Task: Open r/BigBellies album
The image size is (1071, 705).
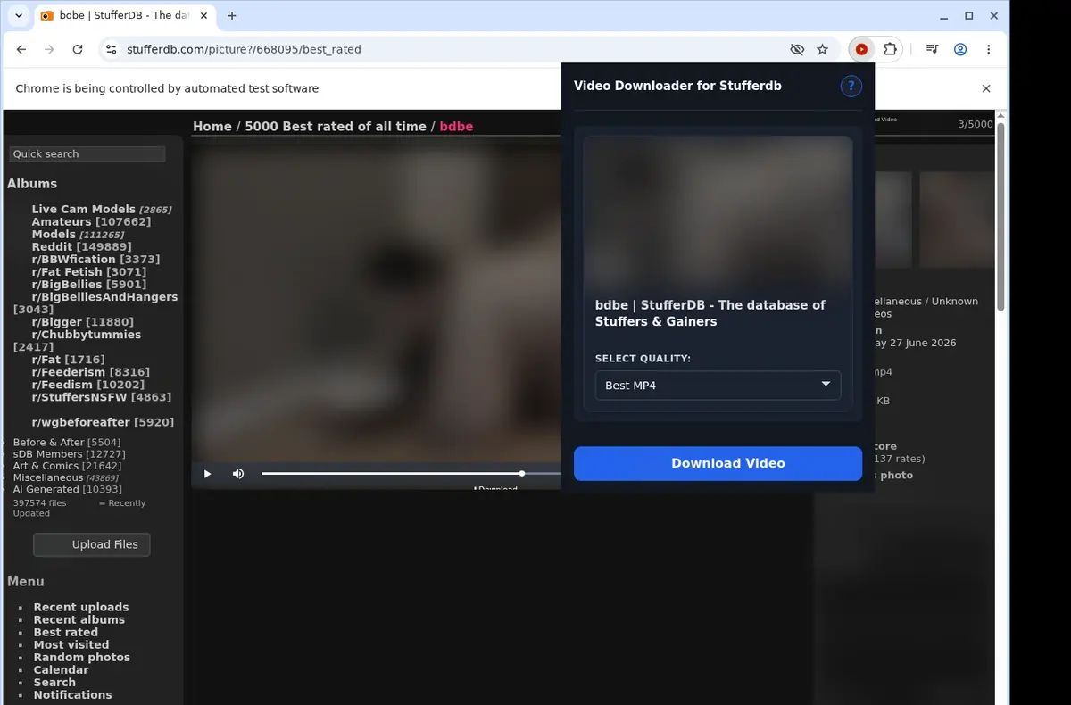Action: 67,284
